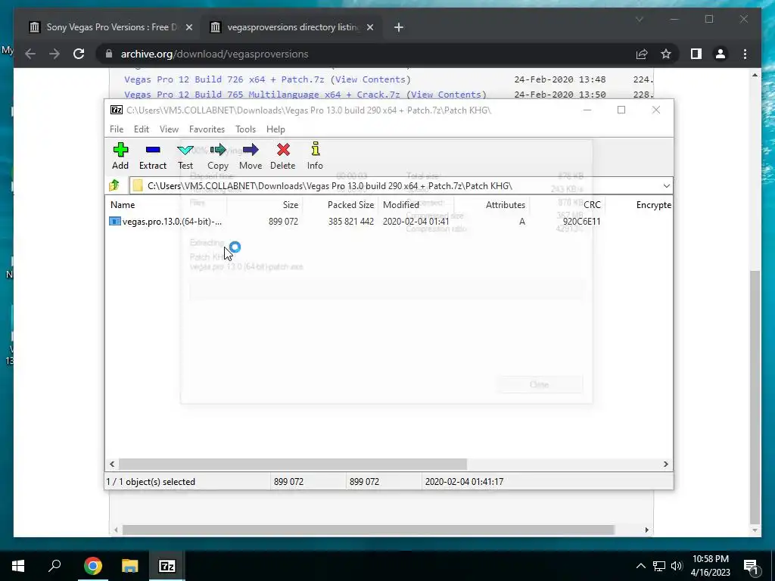The height and width of the screenshot is (581, 775).
Task: Open the Info properties icon
Action: click(x=315, y=156)
